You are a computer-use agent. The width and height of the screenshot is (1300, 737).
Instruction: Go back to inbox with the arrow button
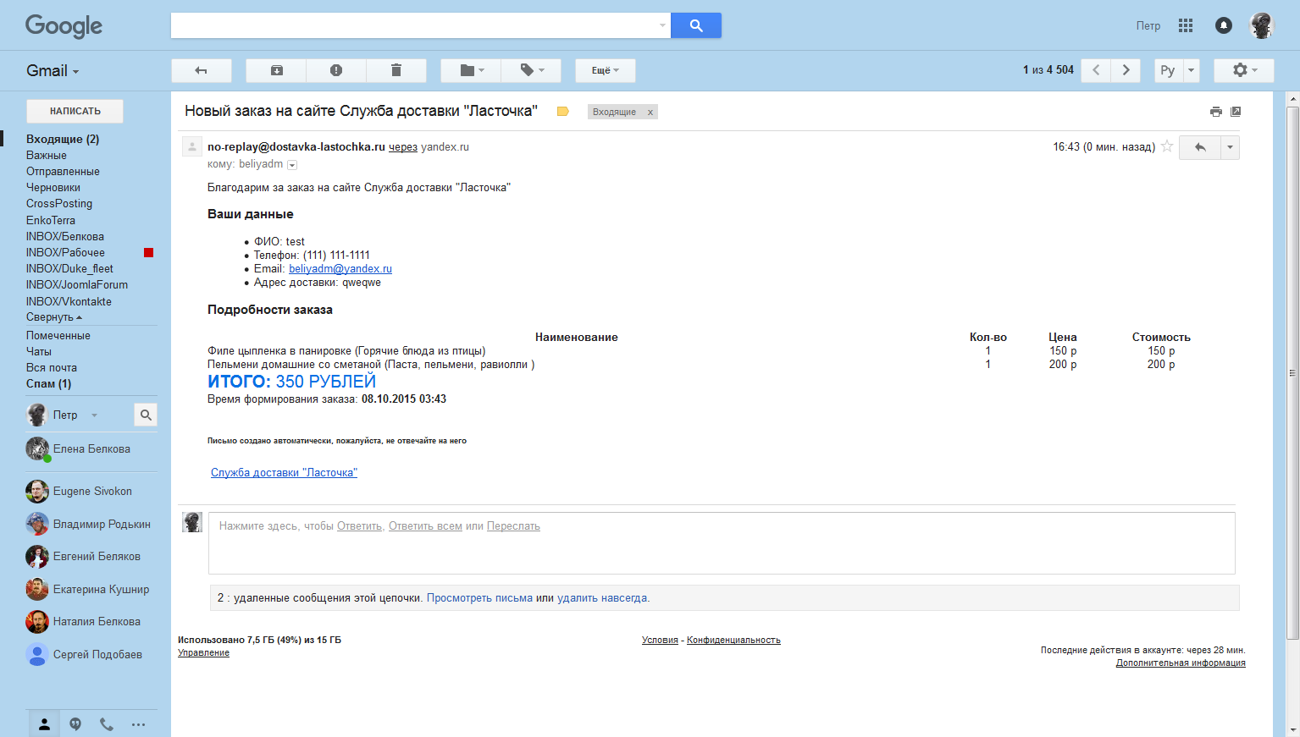(x=202, y=70)
